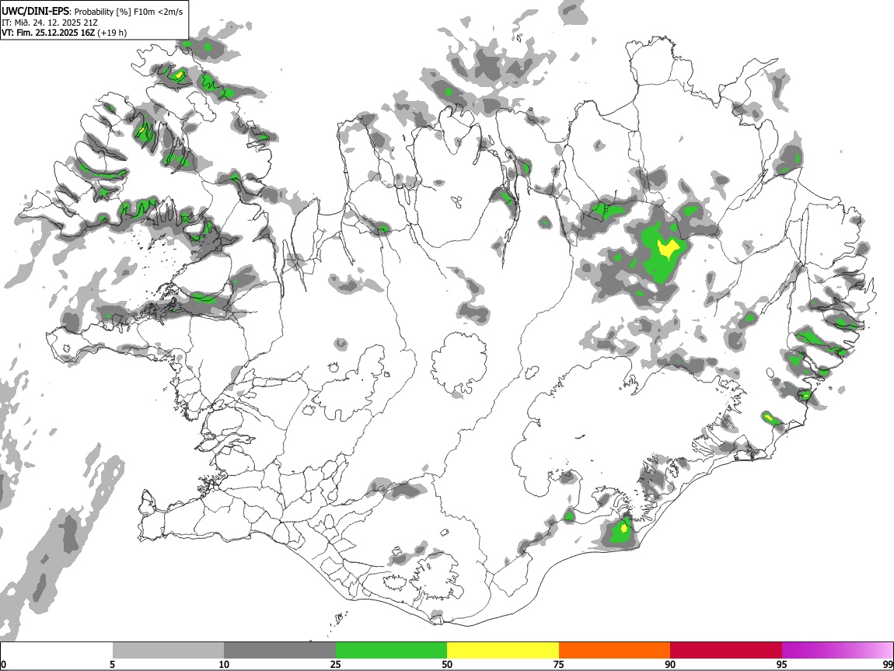The image size is (894, 671).
Task: Click the legend value '5'
Action: 113,664
